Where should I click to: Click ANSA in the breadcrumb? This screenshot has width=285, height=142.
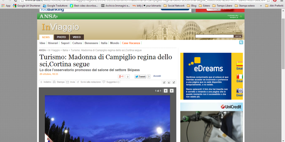pos(42,50)
